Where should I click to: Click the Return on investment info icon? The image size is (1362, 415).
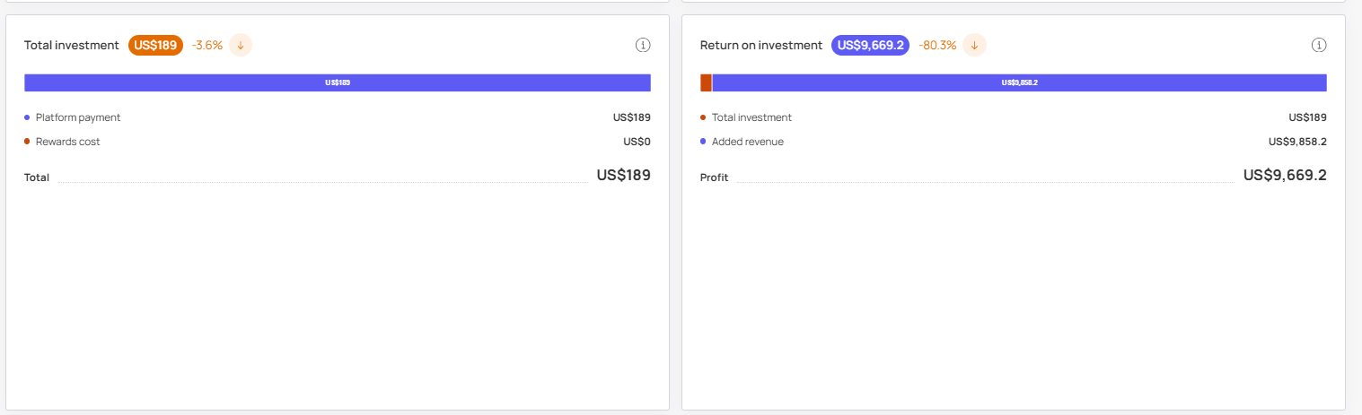1319,45
